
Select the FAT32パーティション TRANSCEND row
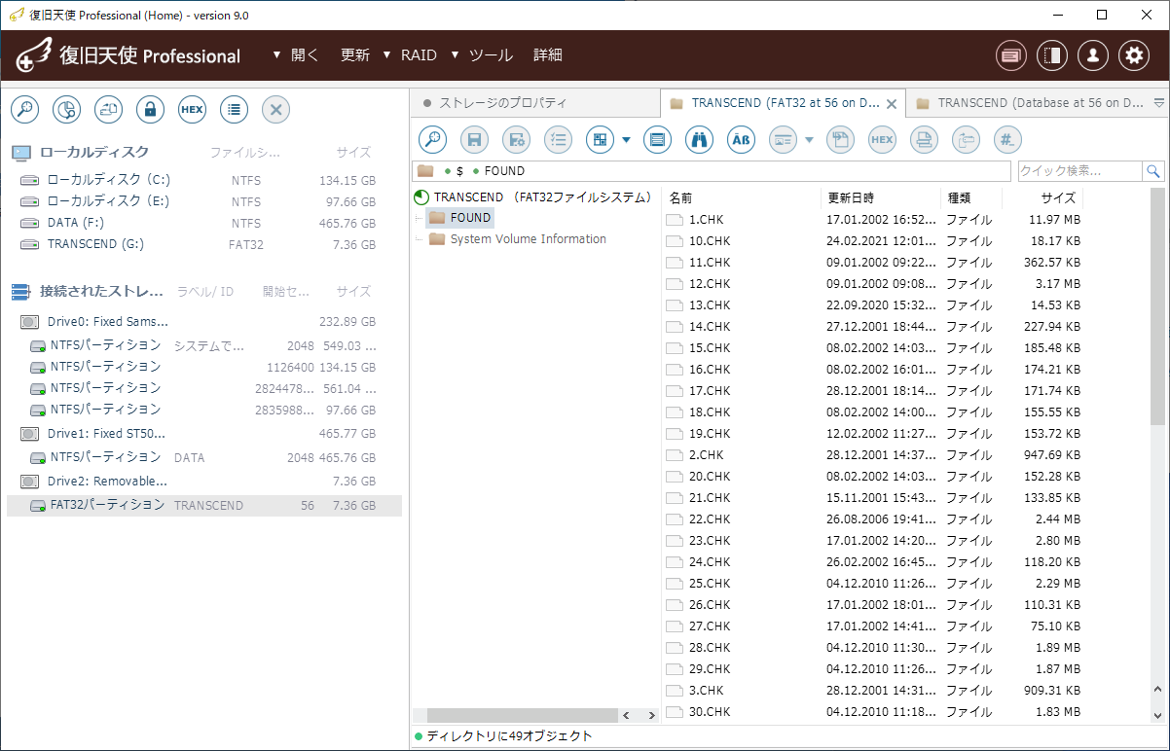[204, 506]
